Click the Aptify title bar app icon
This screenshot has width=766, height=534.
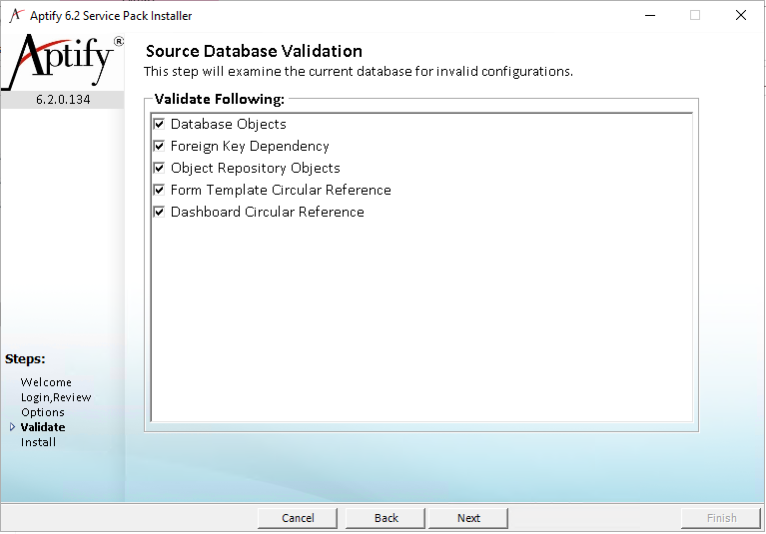(x=16, y=16)
